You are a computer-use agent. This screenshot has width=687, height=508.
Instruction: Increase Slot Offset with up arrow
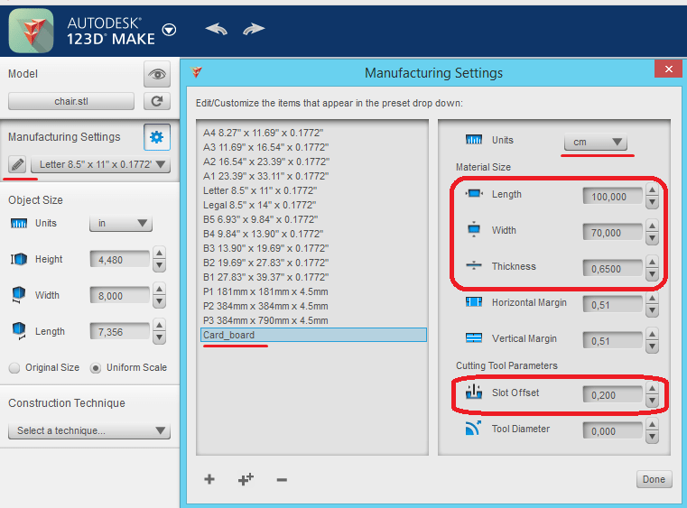pyautogui.click(x=652, y=389)
